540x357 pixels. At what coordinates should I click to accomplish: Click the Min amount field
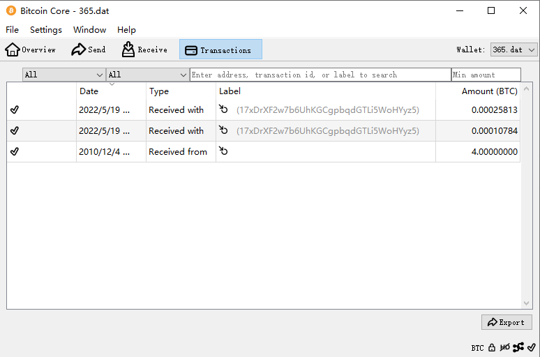pyautogui.click(x=486, y=75)
